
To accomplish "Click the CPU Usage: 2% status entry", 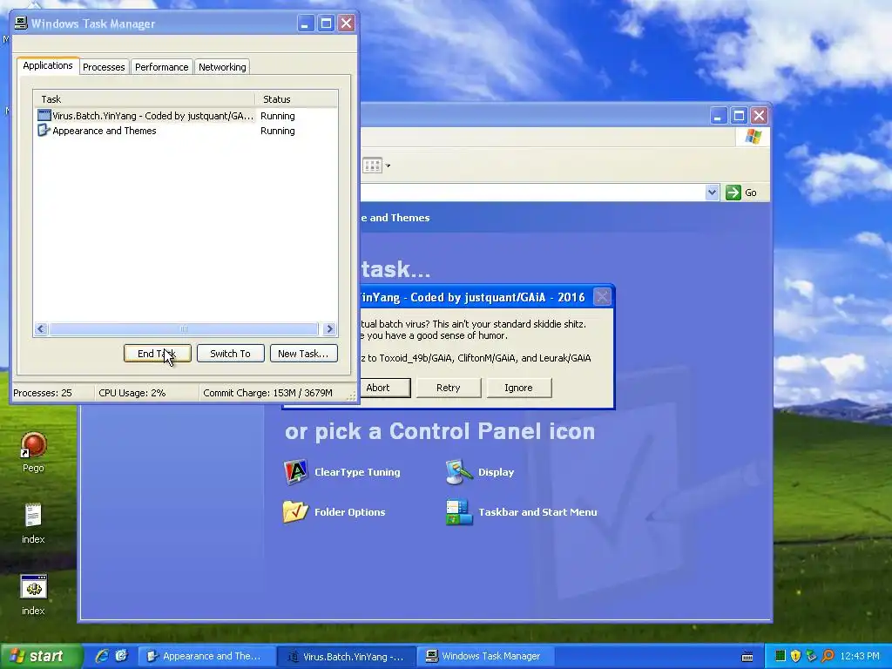I will pyautogui.click(x=132, y=393).
